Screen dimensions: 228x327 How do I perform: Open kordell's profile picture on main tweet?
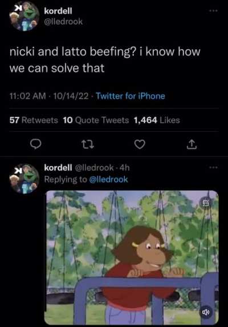pyautogui.click(x=25, y=16)
